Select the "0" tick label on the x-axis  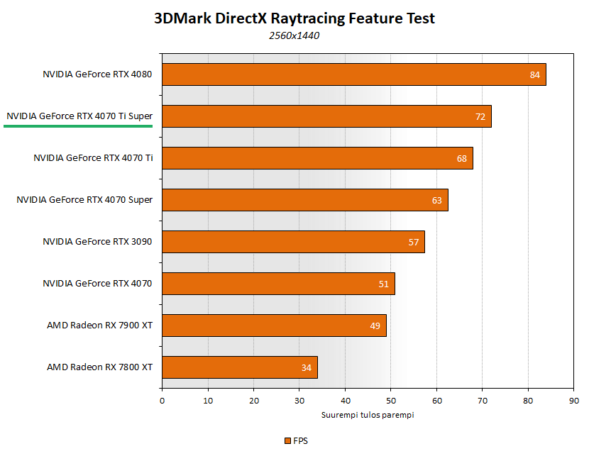pyautogui.click(x=163, y=401)
